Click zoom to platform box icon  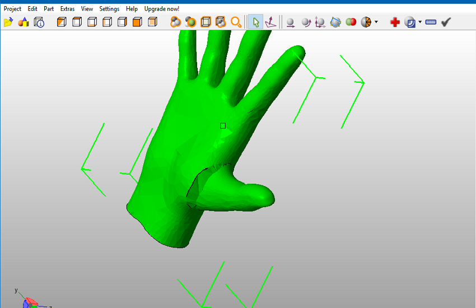(206, 22)
